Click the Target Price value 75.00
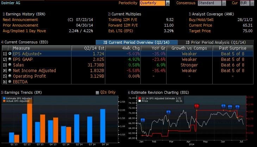Image resolution: width=257 pixels, height=147 pixels. [247, 31]
